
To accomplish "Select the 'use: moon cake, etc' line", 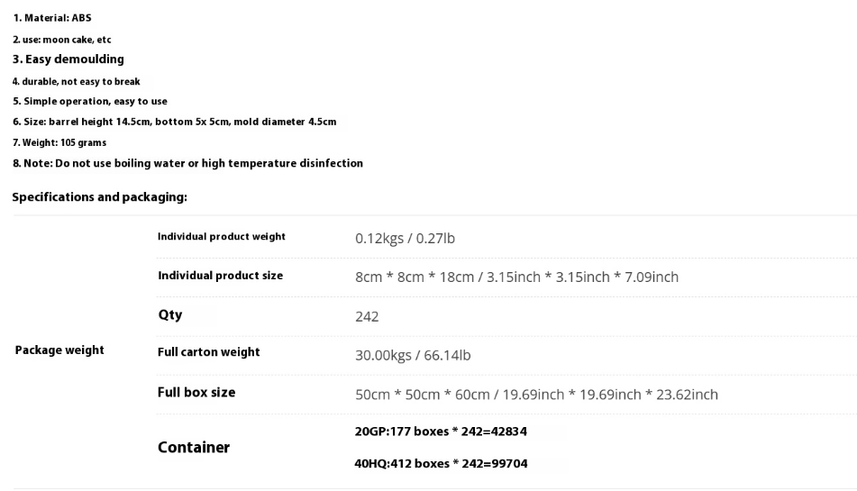I will point(62,40).
